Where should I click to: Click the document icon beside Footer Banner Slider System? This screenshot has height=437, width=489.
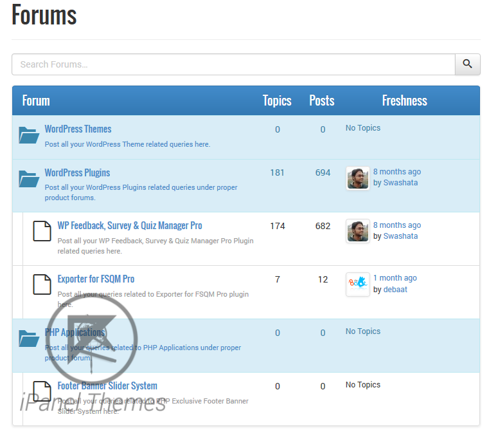pos(42,391)
